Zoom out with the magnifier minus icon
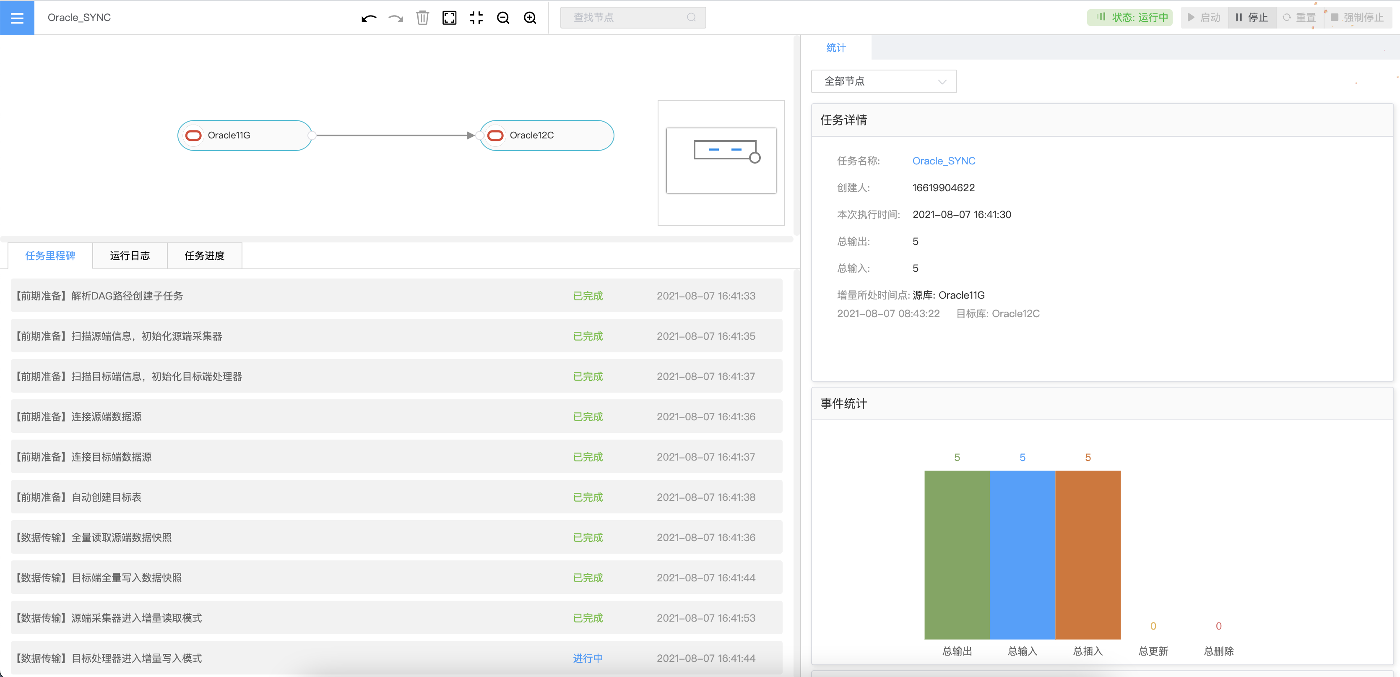The height and width of the screenshot is (677, 1400). [503, 18]
